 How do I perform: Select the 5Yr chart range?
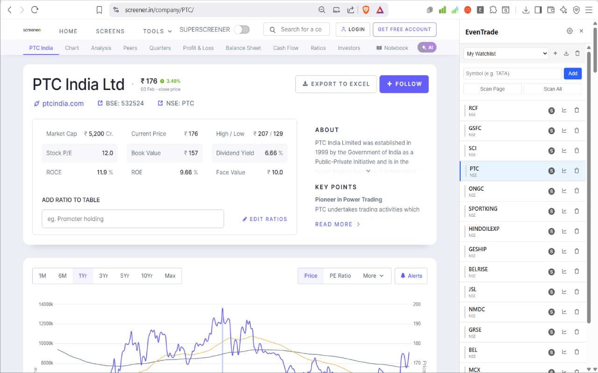125,276
